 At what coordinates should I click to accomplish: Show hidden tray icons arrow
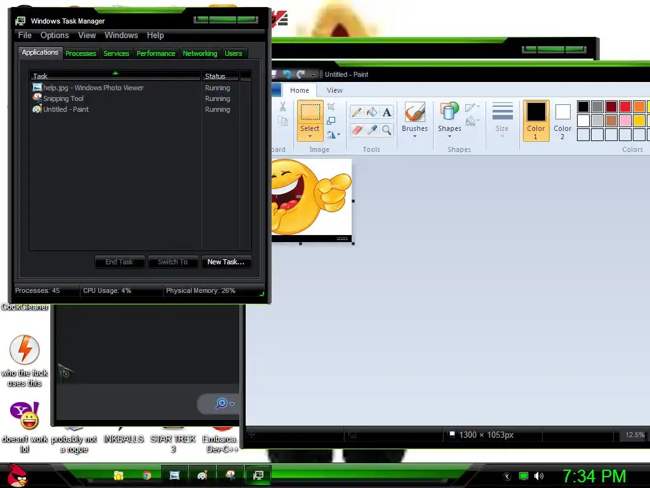coord(507,477)
